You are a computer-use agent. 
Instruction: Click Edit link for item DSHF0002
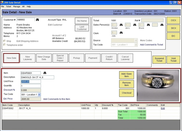tap(163, 108)
